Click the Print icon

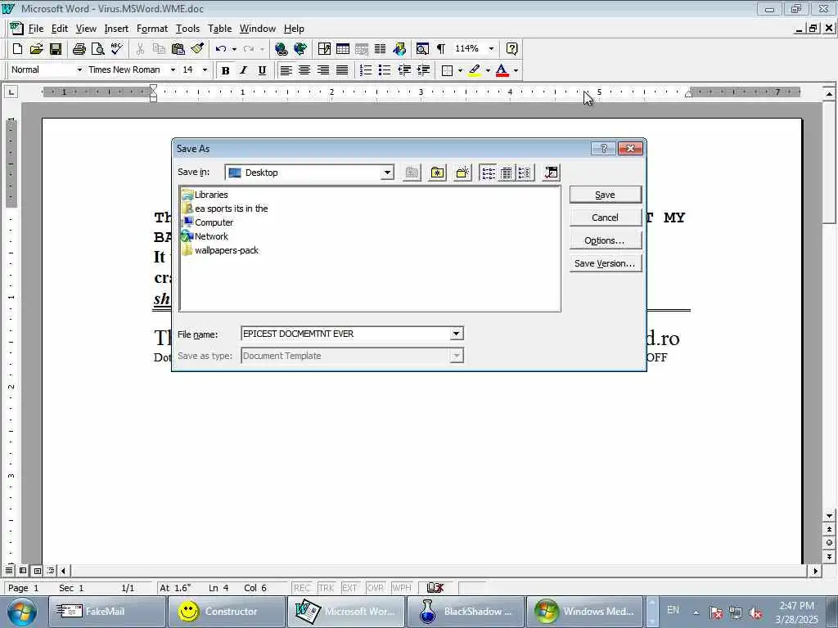[79, 49]
